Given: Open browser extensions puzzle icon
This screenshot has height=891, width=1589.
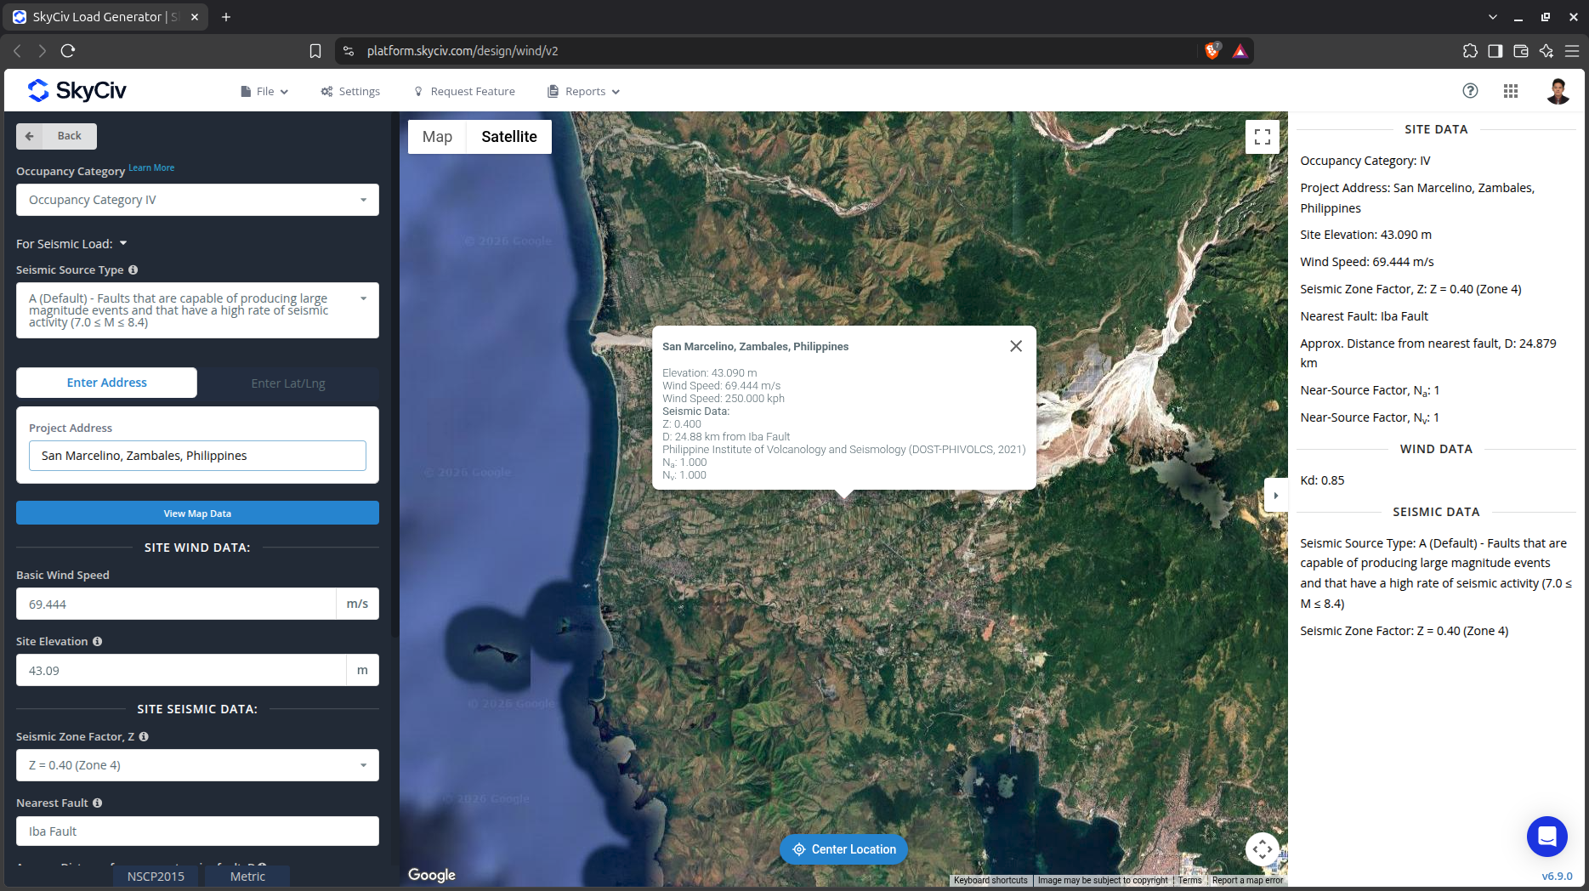Looking at the screenshot, I should pos(1470,51).
